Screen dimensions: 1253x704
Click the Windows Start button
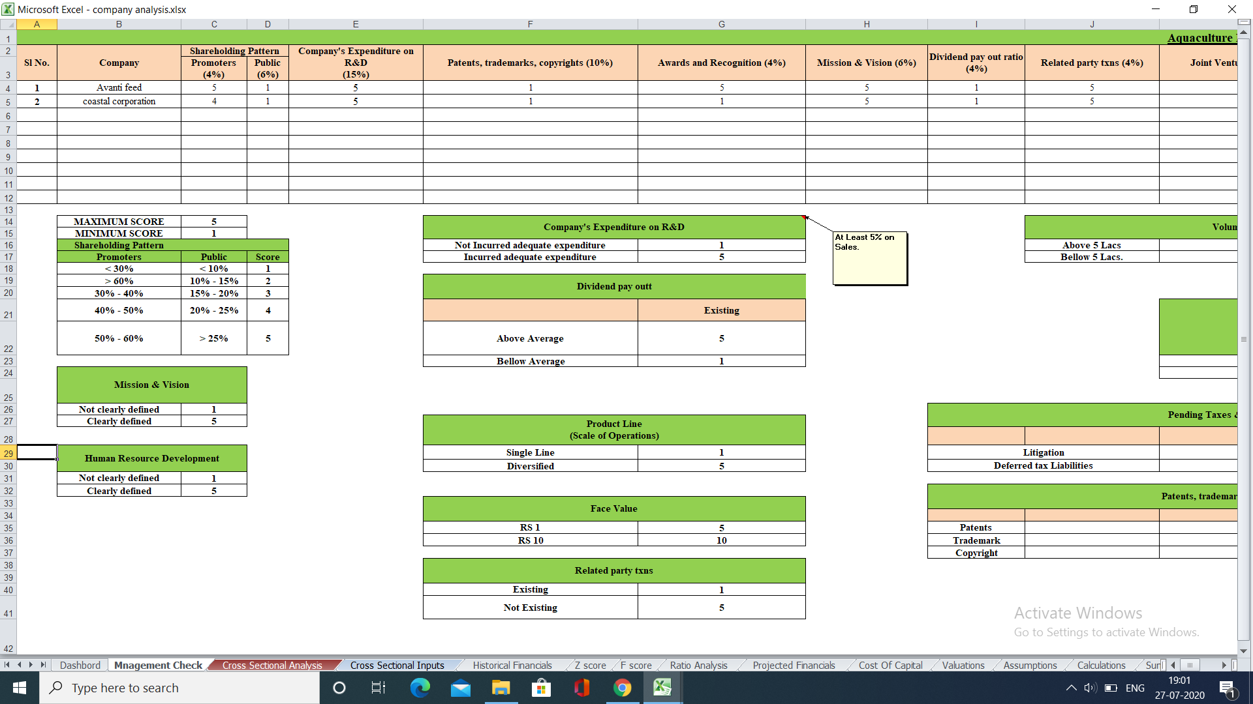click(20, 688)
